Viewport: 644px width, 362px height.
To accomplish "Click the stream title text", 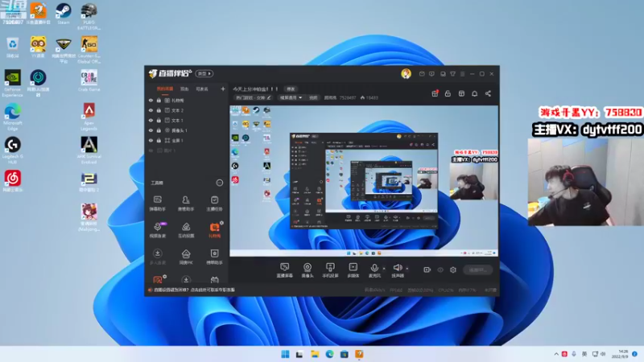I will 255,89.
